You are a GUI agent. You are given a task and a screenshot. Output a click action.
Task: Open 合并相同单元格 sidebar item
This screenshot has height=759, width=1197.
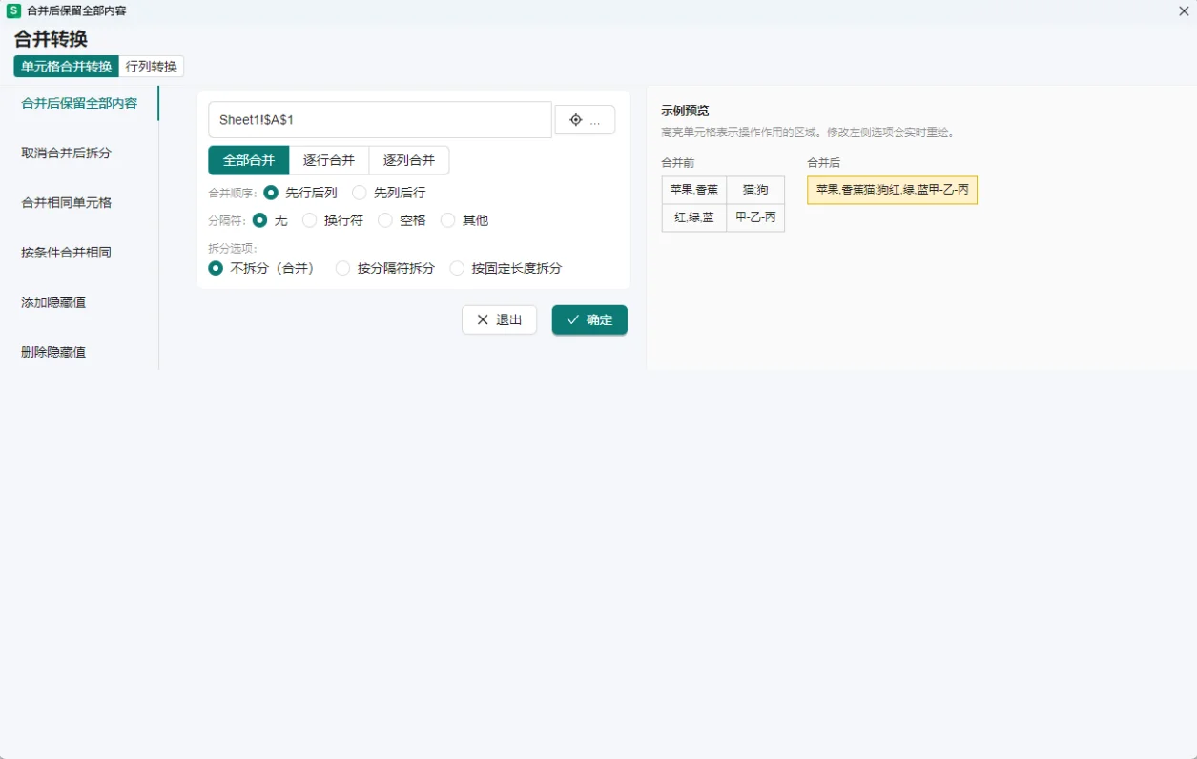point(79,202)
